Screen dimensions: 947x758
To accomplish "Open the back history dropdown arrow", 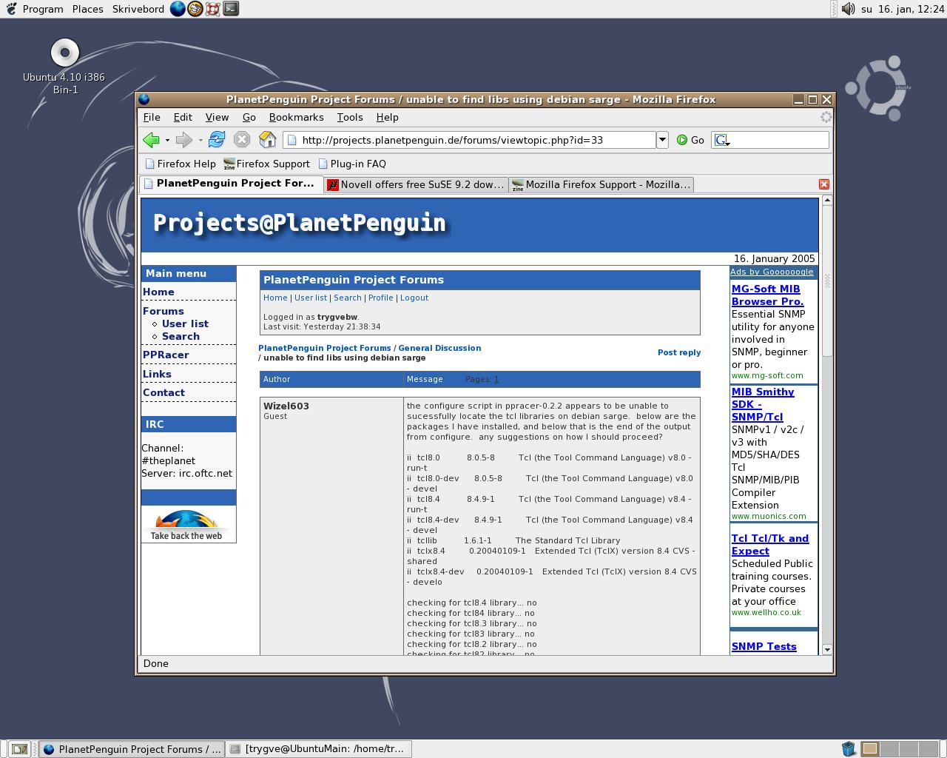I will [x=167, y=140].
